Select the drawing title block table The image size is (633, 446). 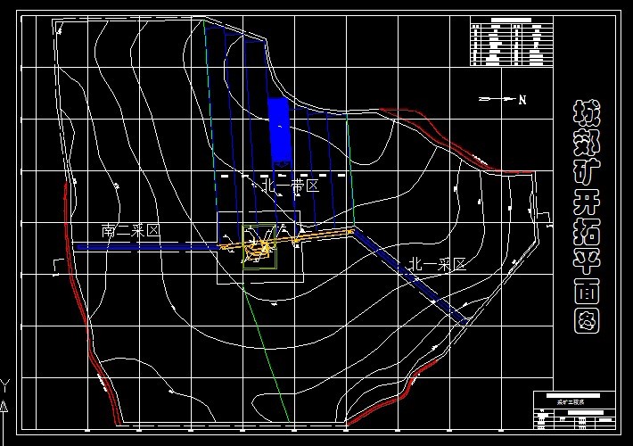[x=574, y=410]
